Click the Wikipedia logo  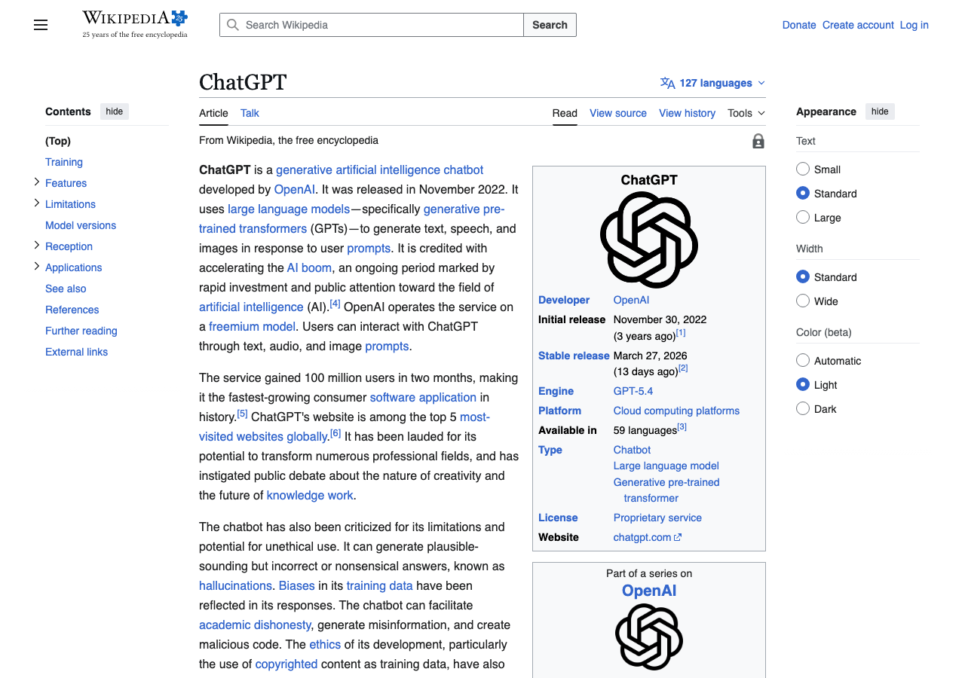[x=134, y=24]
